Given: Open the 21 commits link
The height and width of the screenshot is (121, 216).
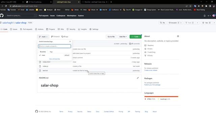Looking at the screenshot, I should pos(134,44).
